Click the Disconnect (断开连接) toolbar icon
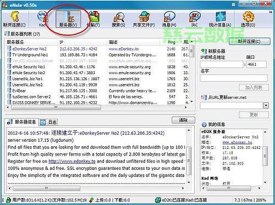Screen dimensions: 275x205 click(14, 19)
